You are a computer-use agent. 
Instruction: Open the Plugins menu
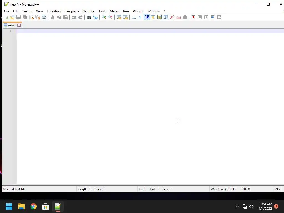click(138, 11)
